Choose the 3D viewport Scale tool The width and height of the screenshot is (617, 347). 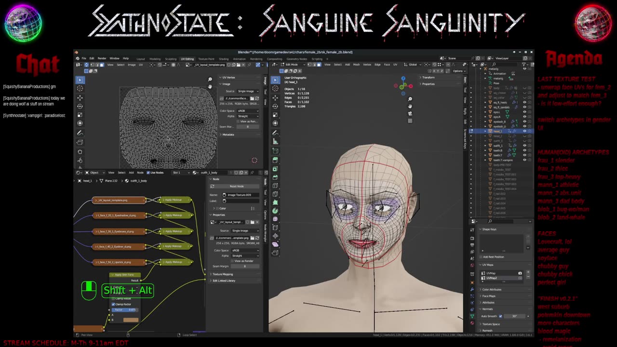(275, 115)
